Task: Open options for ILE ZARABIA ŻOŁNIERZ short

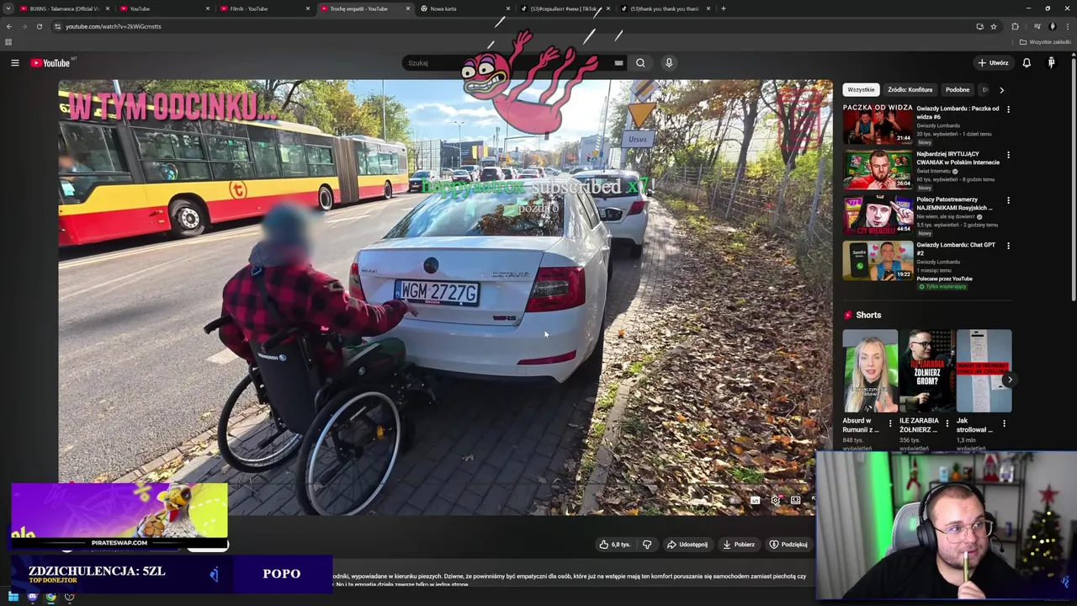Action: 947,423
